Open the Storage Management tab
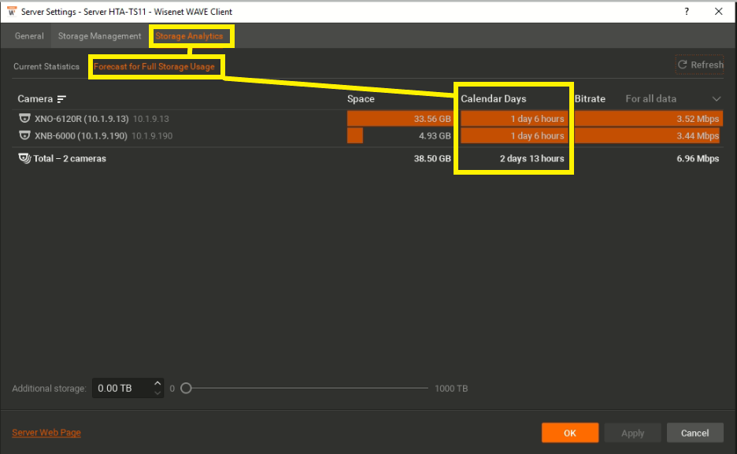Screen dimensions: 737x454 [100, 36]
